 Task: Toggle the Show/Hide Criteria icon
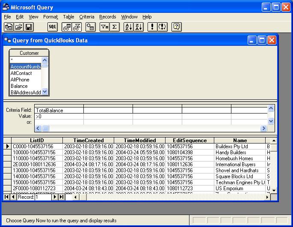(77, 27)
